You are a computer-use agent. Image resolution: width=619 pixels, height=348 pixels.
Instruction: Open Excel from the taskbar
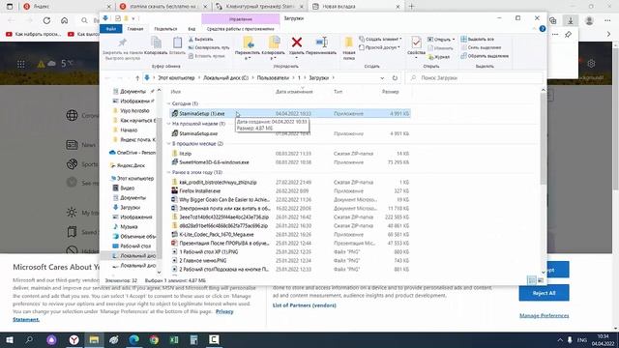[x=174, y=339]
